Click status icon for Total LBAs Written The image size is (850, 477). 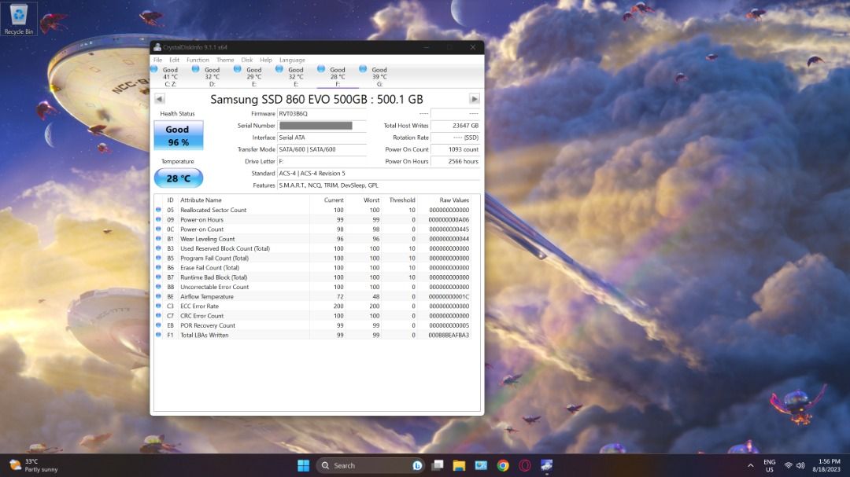tap(158, 335)
